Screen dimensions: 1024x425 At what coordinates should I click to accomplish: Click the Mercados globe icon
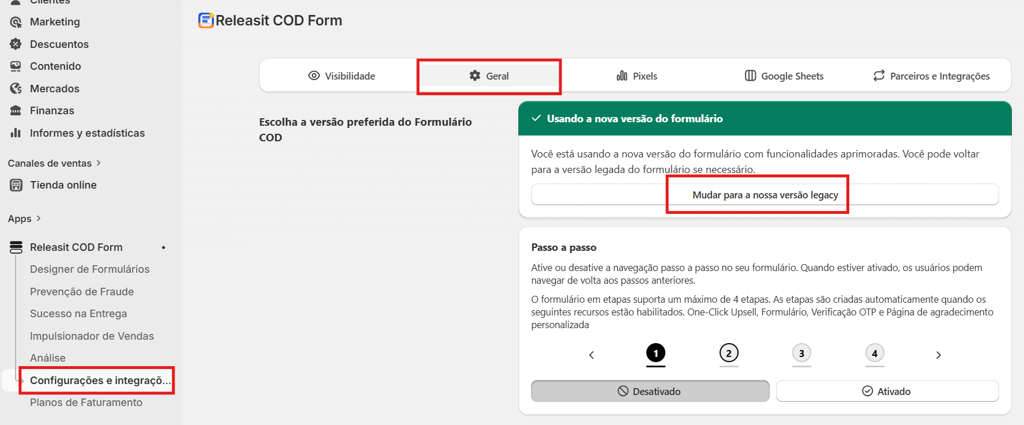[16, 89]
